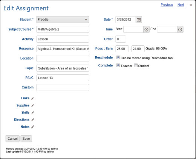Open the Start time clock picker
Screen dimensions: 196x159
146,29
